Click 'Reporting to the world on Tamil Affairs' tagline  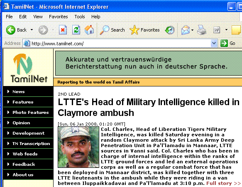(x=98, y=82)
